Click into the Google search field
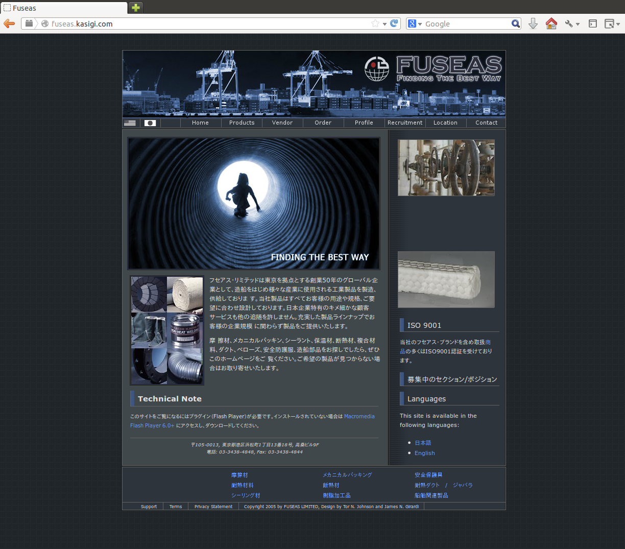Image resolution: width=625 pixels, height=549 pixels. point(466,24)
